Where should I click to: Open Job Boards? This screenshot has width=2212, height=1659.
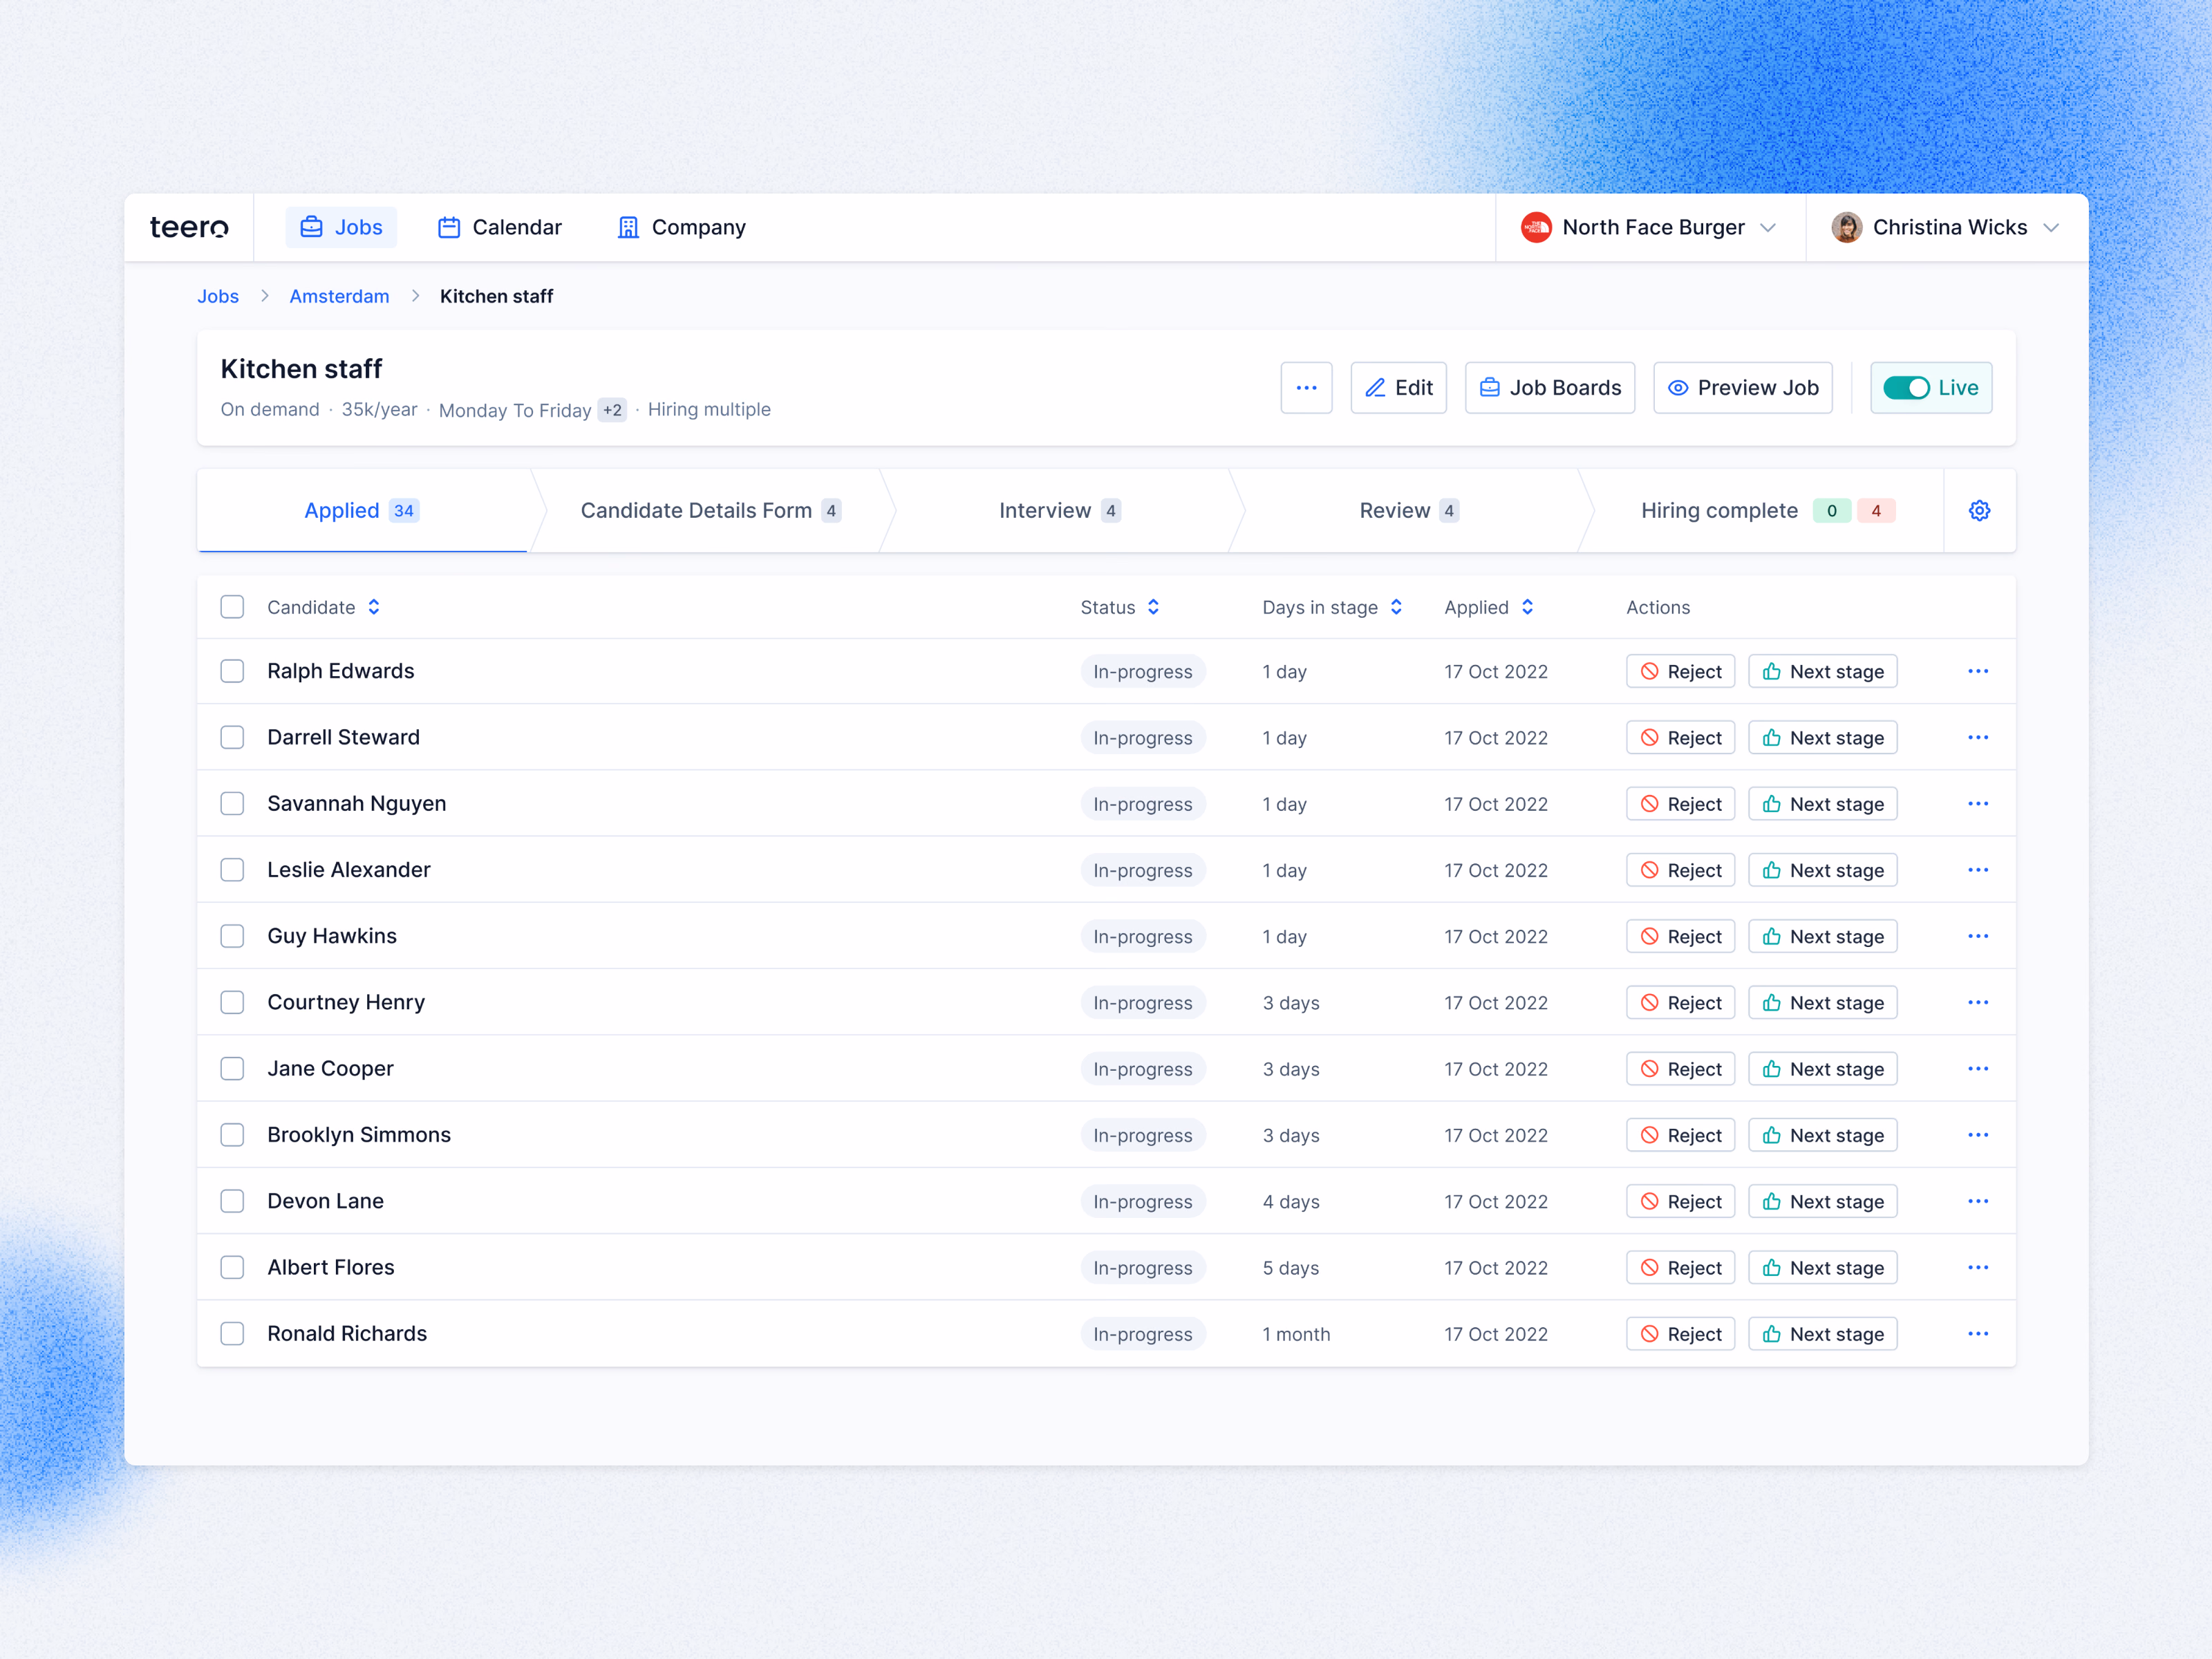point(1550,388)
